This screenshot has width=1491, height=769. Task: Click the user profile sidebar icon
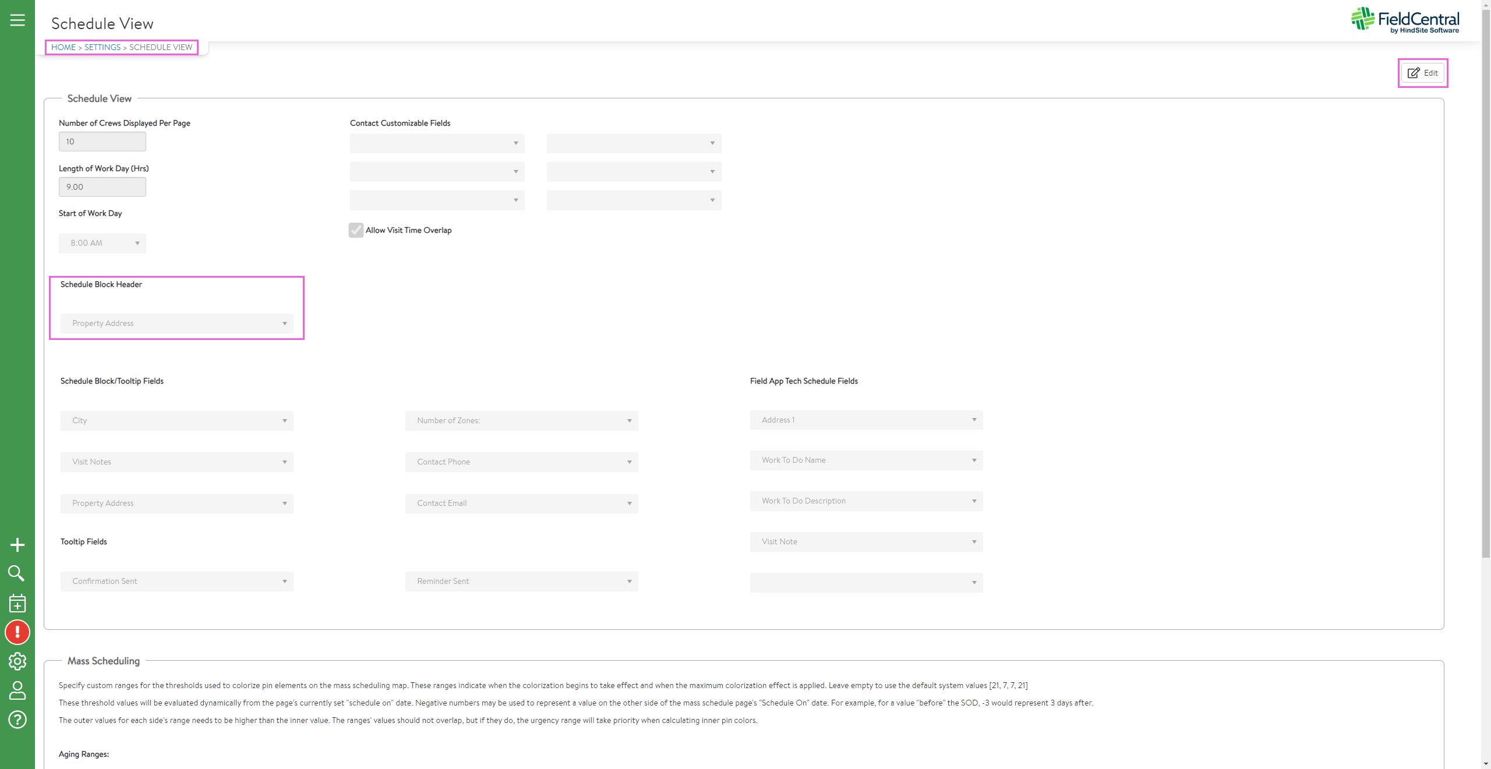17,690
